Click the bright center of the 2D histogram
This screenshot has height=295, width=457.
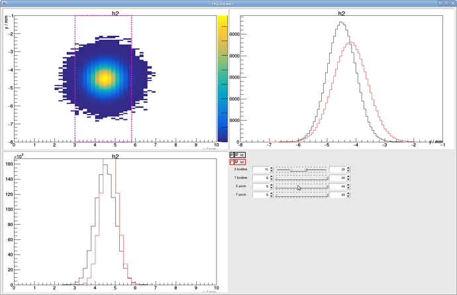click(x=105, y=78)
